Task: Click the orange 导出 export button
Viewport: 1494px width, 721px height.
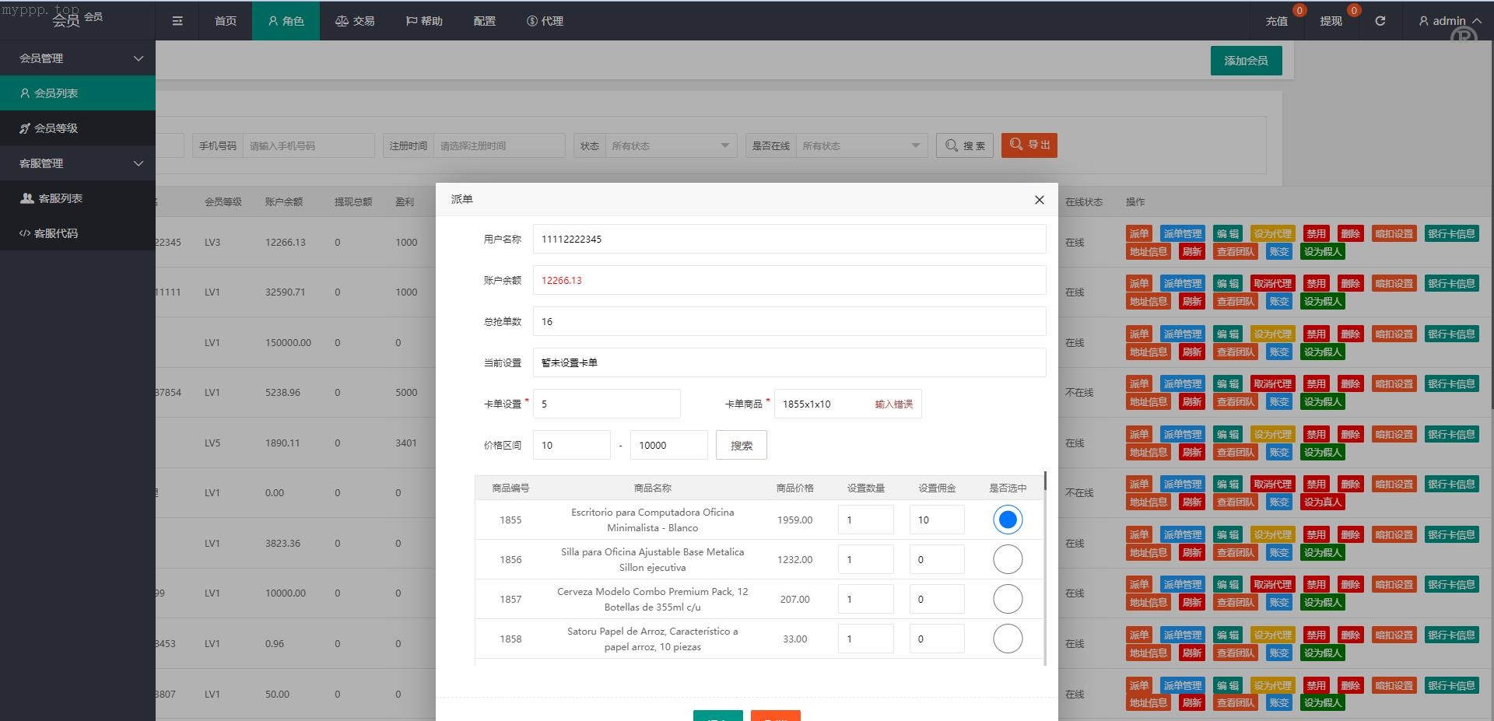Action: pos(1029,145)
